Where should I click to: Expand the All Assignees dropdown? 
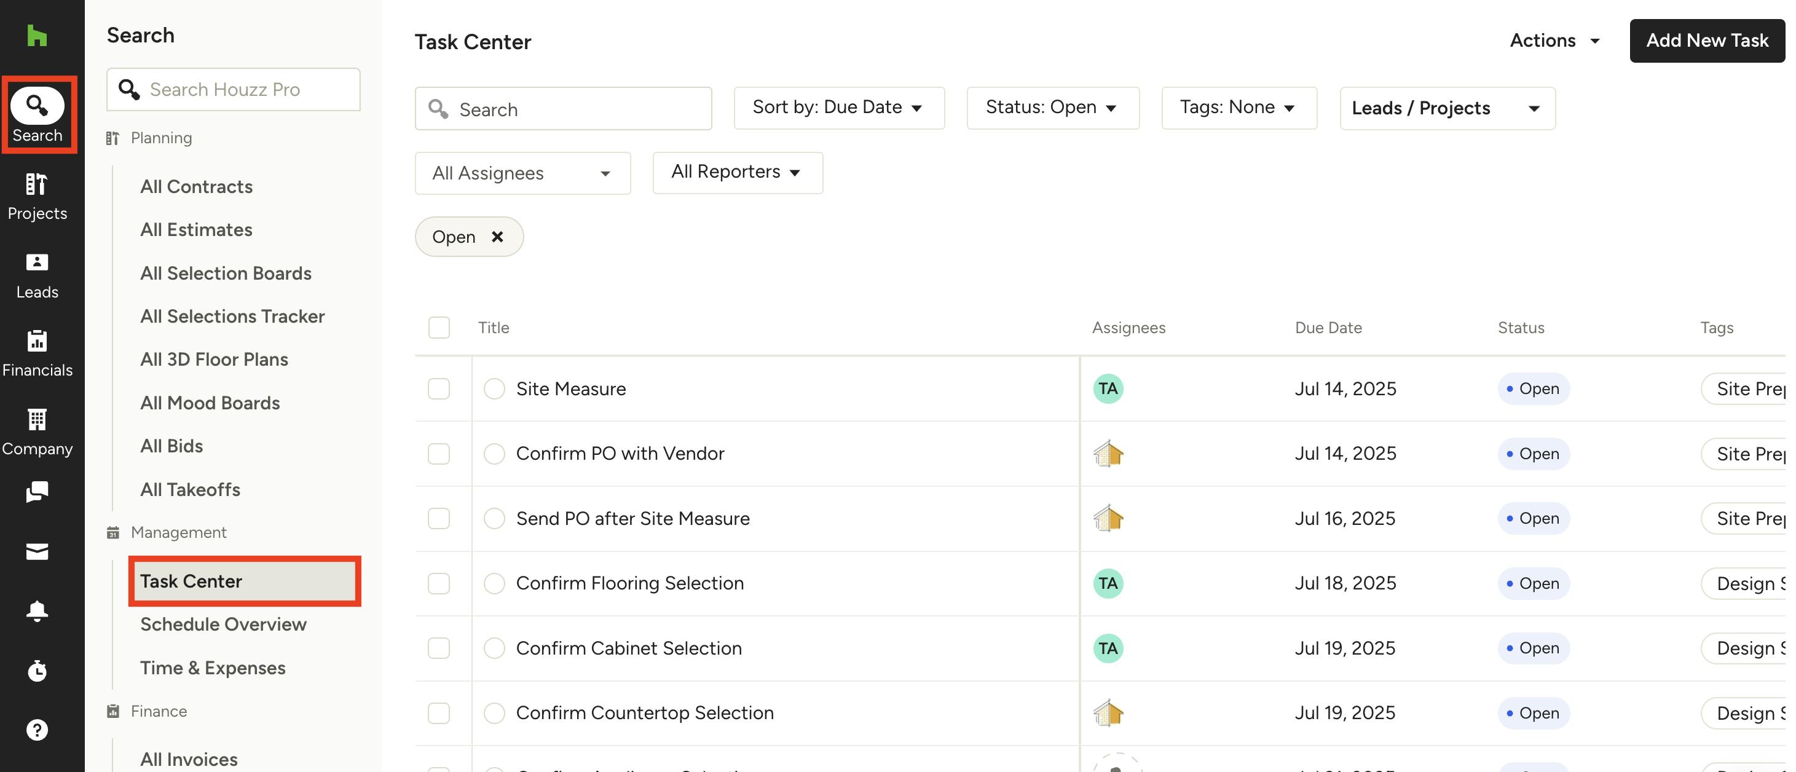pyautogui.click(x=522, y=173)
